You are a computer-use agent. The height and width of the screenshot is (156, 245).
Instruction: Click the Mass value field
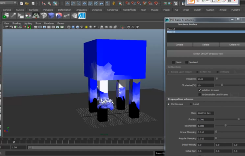pos(205,113)
